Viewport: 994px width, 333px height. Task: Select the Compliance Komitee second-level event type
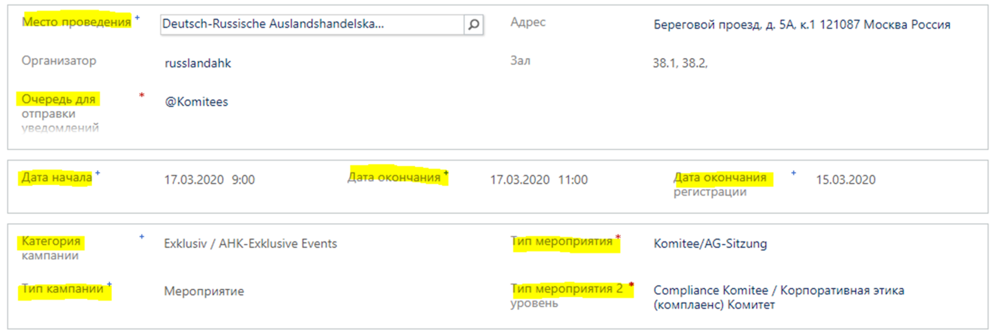coord(779,298)
